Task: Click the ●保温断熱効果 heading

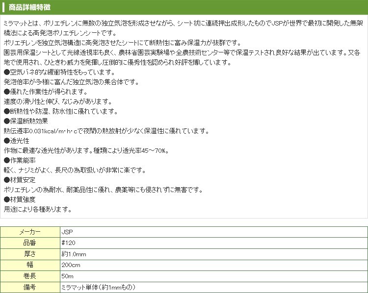Action: click(x=26, y=121)
